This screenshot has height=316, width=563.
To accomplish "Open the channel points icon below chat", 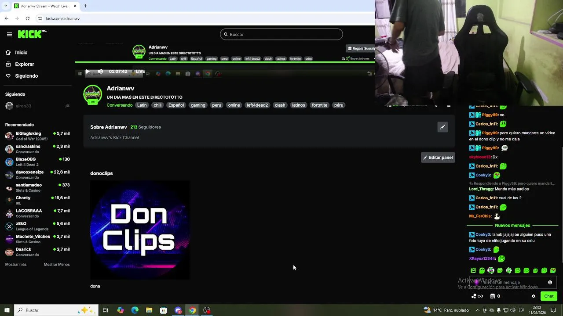I will click(x=477, y=296).
